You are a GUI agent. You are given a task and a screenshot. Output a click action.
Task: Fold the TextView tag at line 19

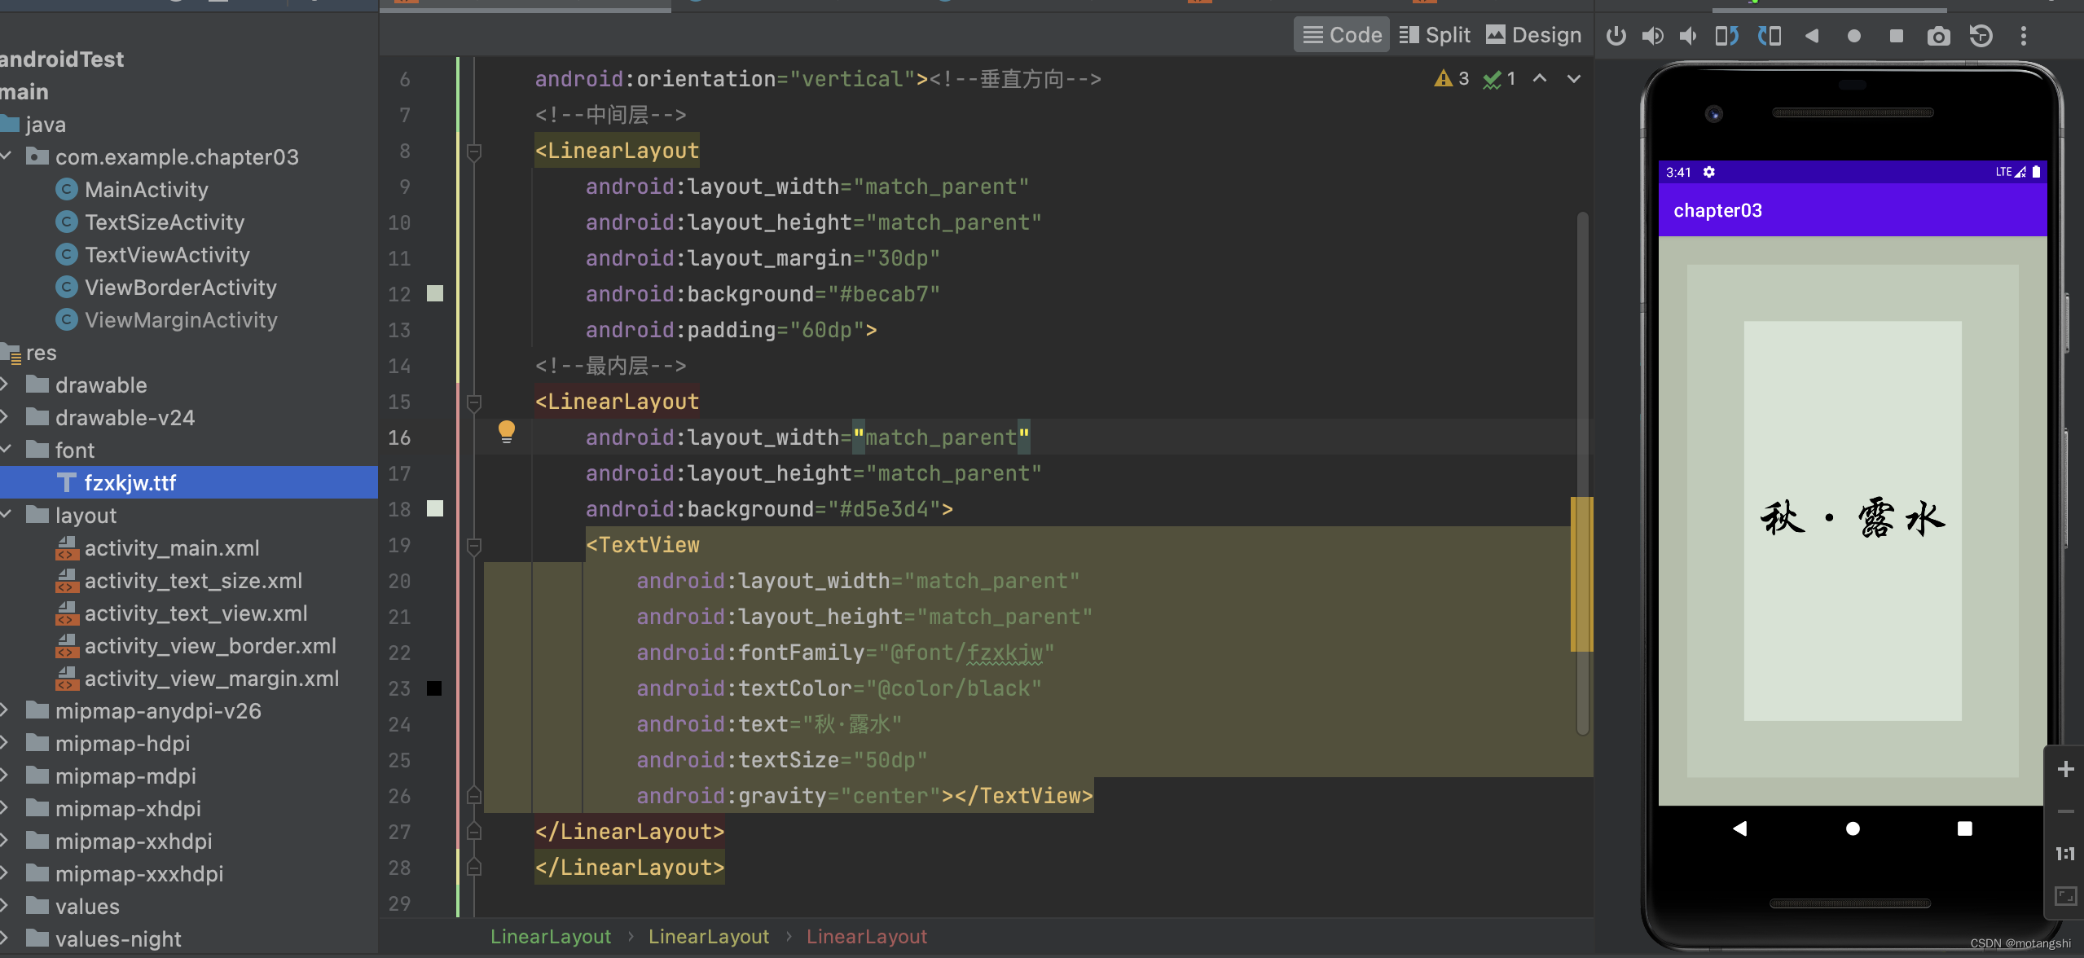(474, 545)
